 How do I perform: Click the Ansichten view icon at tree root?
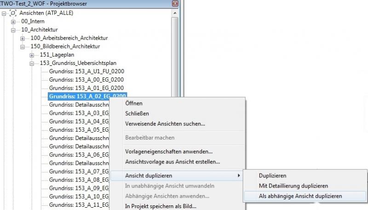(x=13, y=13)
